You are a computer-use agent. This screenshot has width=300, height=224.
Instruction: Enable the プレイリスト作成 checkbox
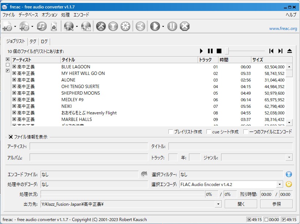(x=171, y=132)
